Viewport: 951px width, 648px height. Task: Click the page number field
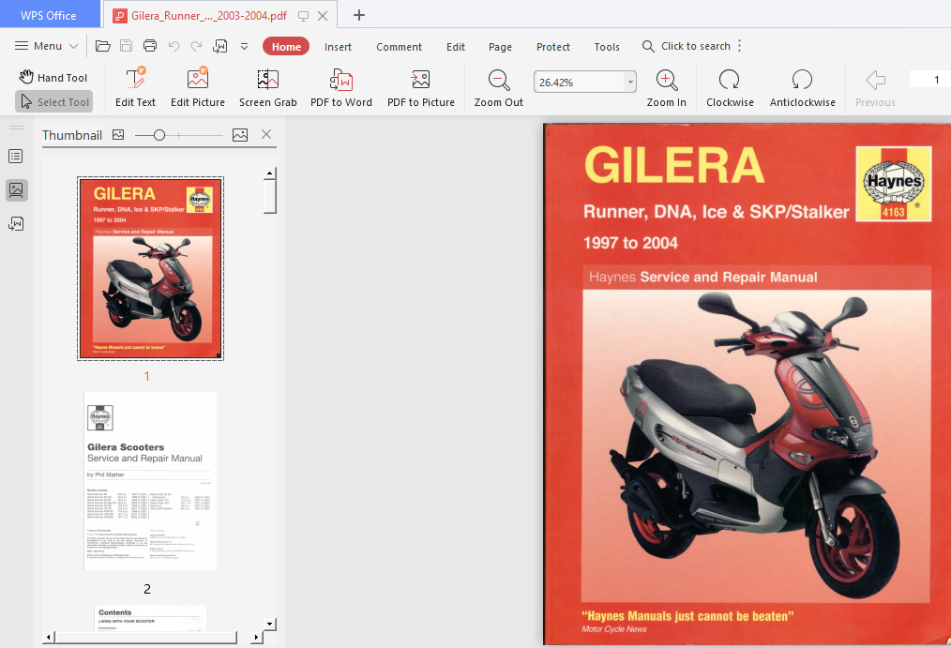(930, 80)
